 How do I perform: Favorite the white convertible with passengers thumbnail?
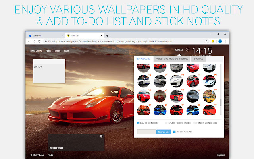tap(150, 75)
